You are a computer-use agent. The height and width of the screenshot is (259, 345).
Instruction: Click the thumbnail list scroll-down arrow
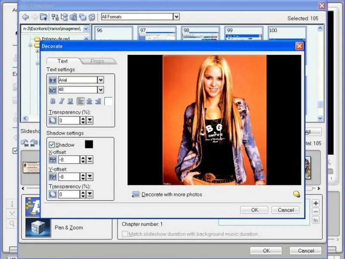pos(320,118)
